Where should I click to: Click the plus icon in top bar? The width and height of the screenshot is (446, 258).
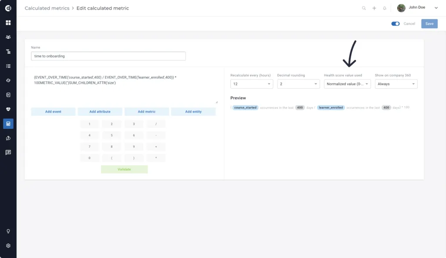374,8
